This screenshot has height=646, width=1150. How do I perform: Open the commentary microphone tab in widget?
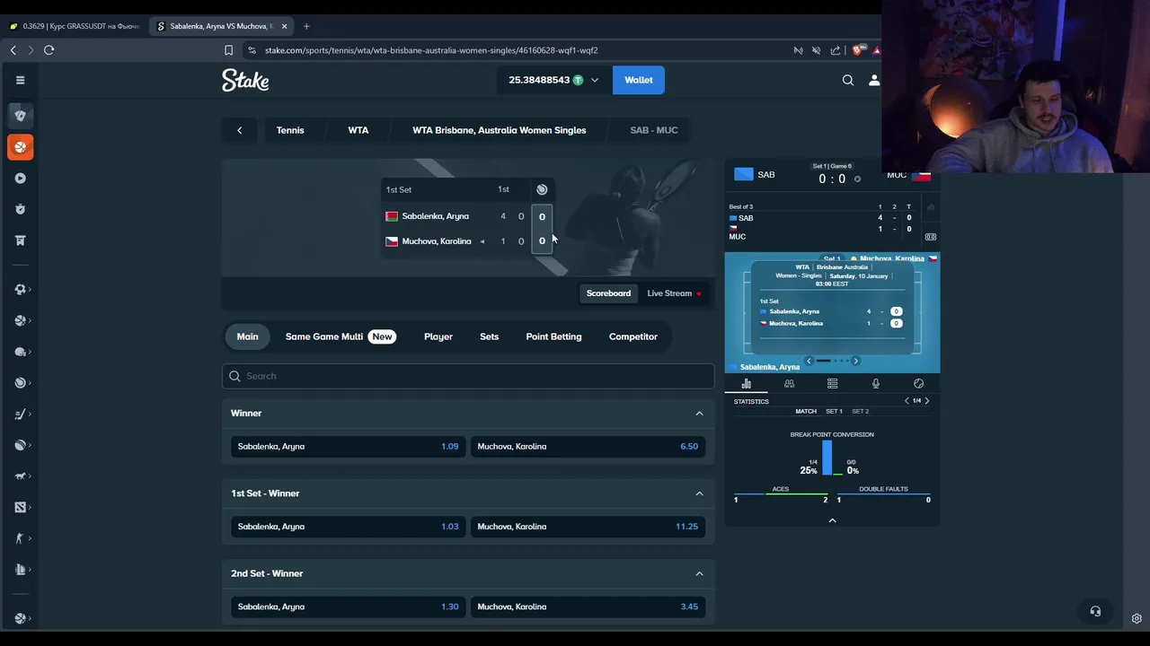pos(875,383)
